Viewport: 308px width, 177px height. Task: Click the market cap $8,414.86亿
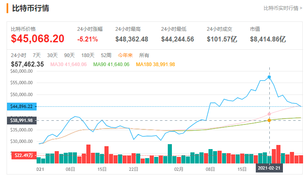pyautogui.click(x=268, y=39)
